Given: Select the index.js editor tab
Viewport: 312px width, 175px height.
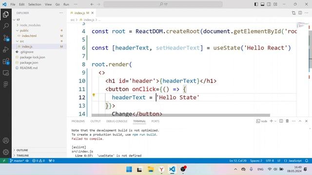Looking at the screenshot, I should pyautogui.click(x=81, y=13).
